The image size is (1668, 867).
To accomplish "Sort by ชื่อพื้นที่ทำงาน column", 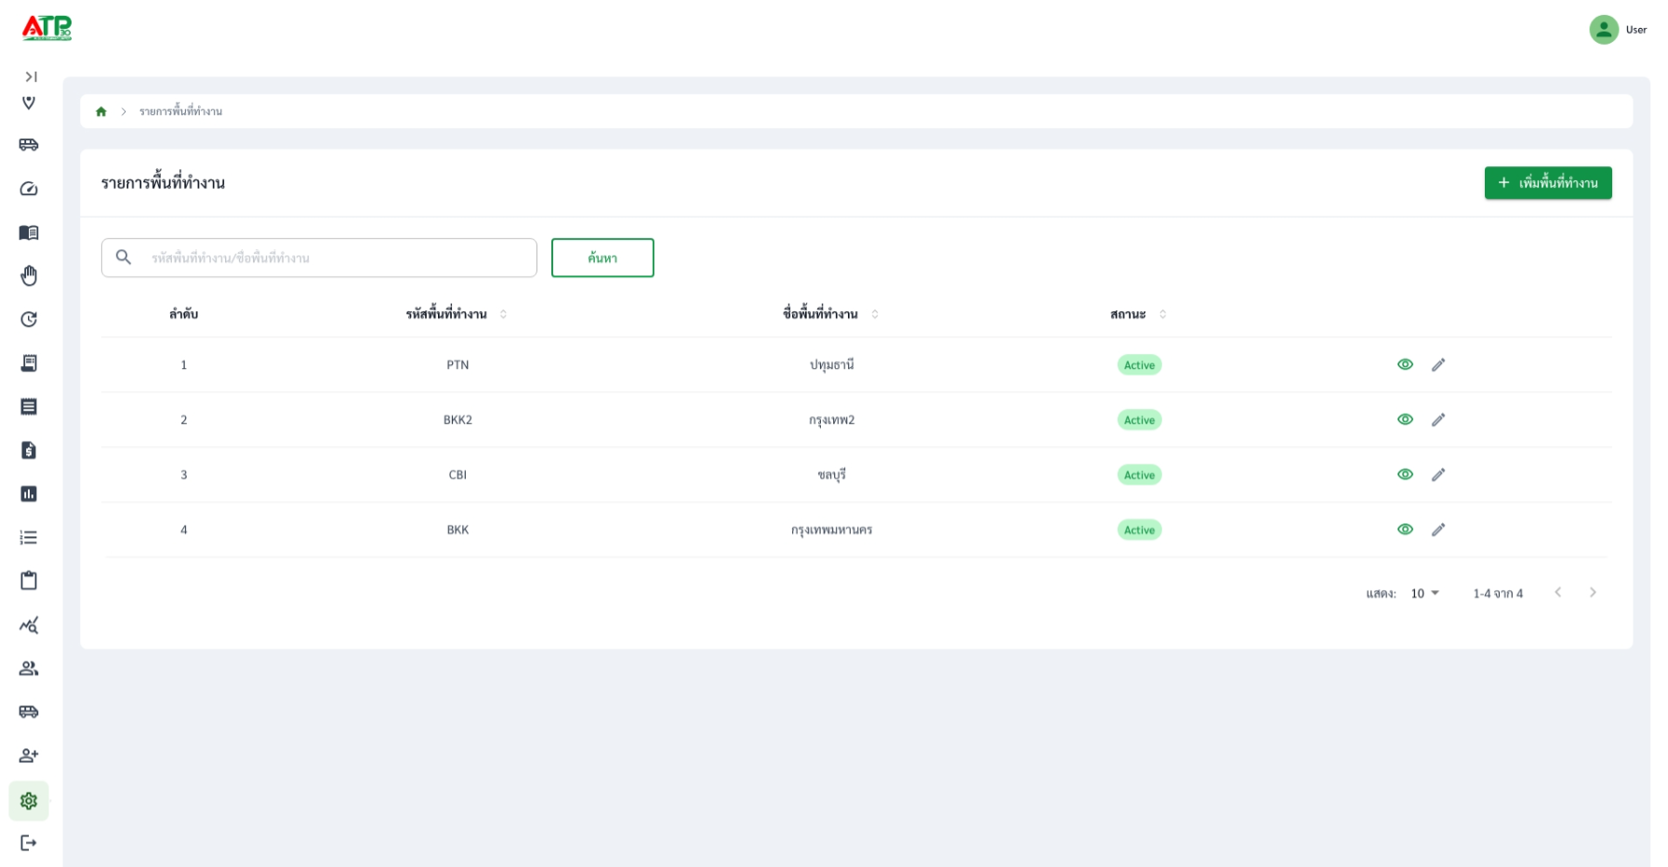I will pos(875,314).
